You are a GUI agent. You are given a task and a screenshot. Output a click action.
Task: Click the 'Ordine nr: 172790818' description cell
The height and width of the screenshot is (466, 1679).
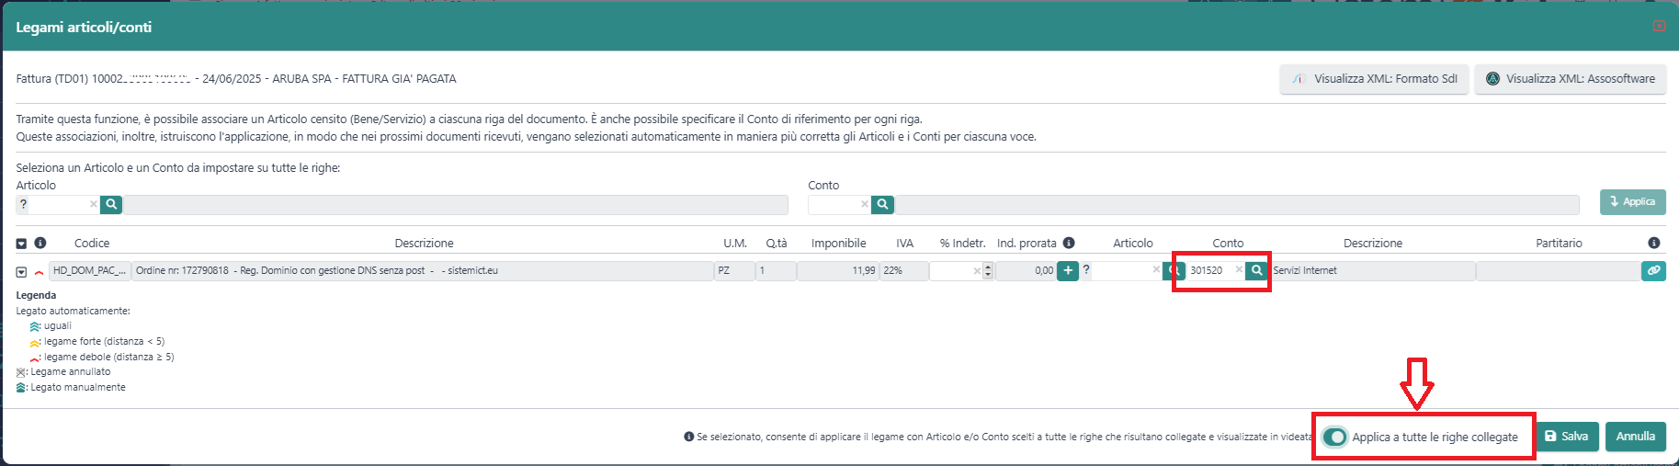click(x=423, y=270)
